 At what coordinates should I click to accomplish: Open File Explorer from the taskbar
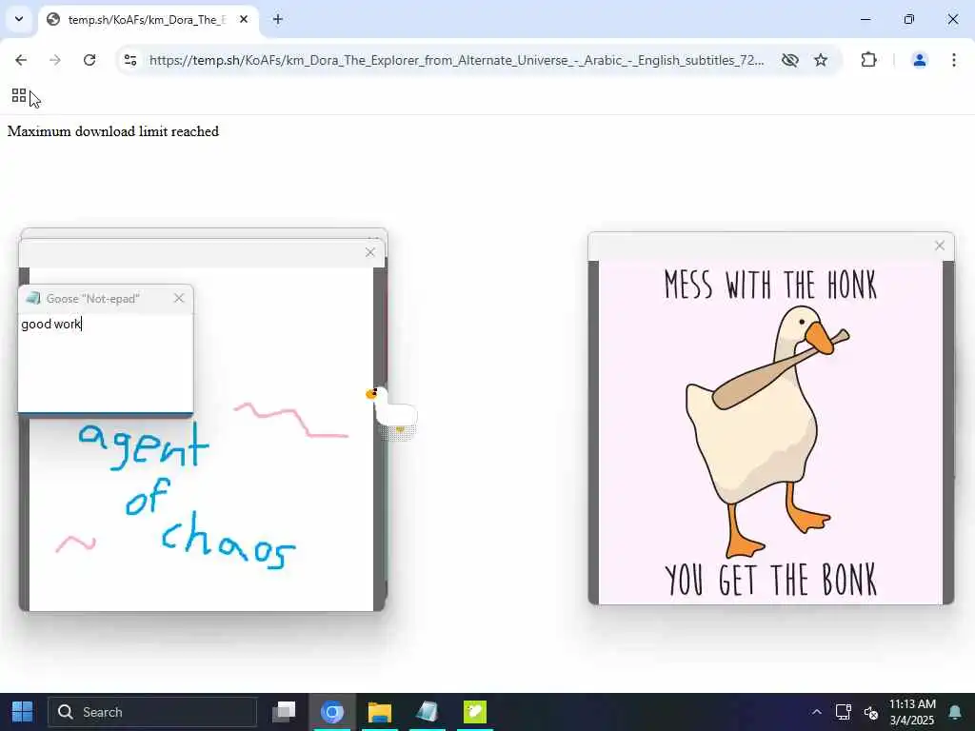pos(379,712)
